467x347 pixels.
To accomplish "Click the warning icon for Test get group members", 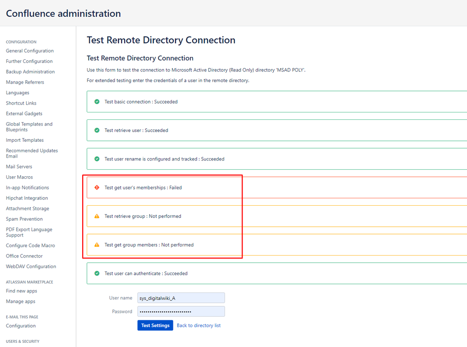I will point(97,245).
